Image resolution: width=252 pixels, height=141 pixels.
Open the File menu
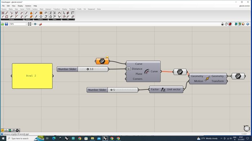(x=3, y=6)
